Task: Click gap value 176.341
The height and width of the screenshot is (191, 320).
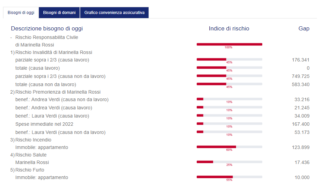Action: click(x=301, y=60)
